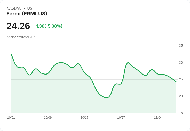190x131 pixels.
Task: Click the 35 value on price axis
Action: (x=181, y=46)
